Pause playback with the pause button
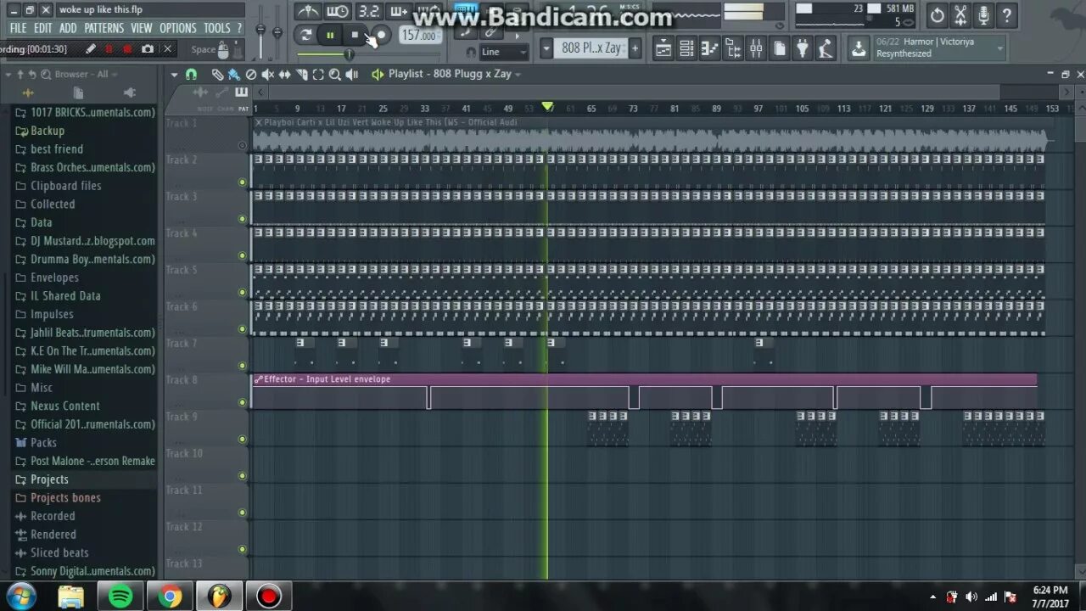Screen dimensions: 1086x611 tap(330, 35)
